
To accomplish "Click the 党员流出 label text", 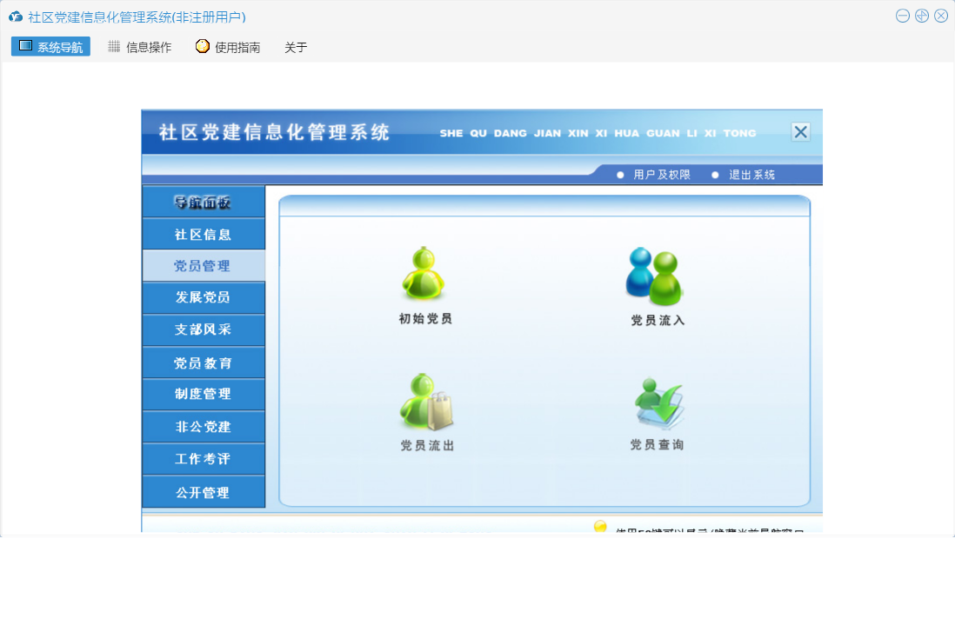I will point(427,445).
